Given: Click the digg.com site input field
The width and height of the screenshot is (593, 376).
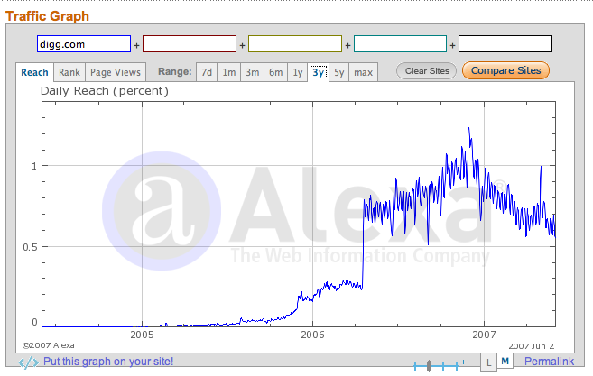Looking at the screenshot, I should [x=84, y=44].
